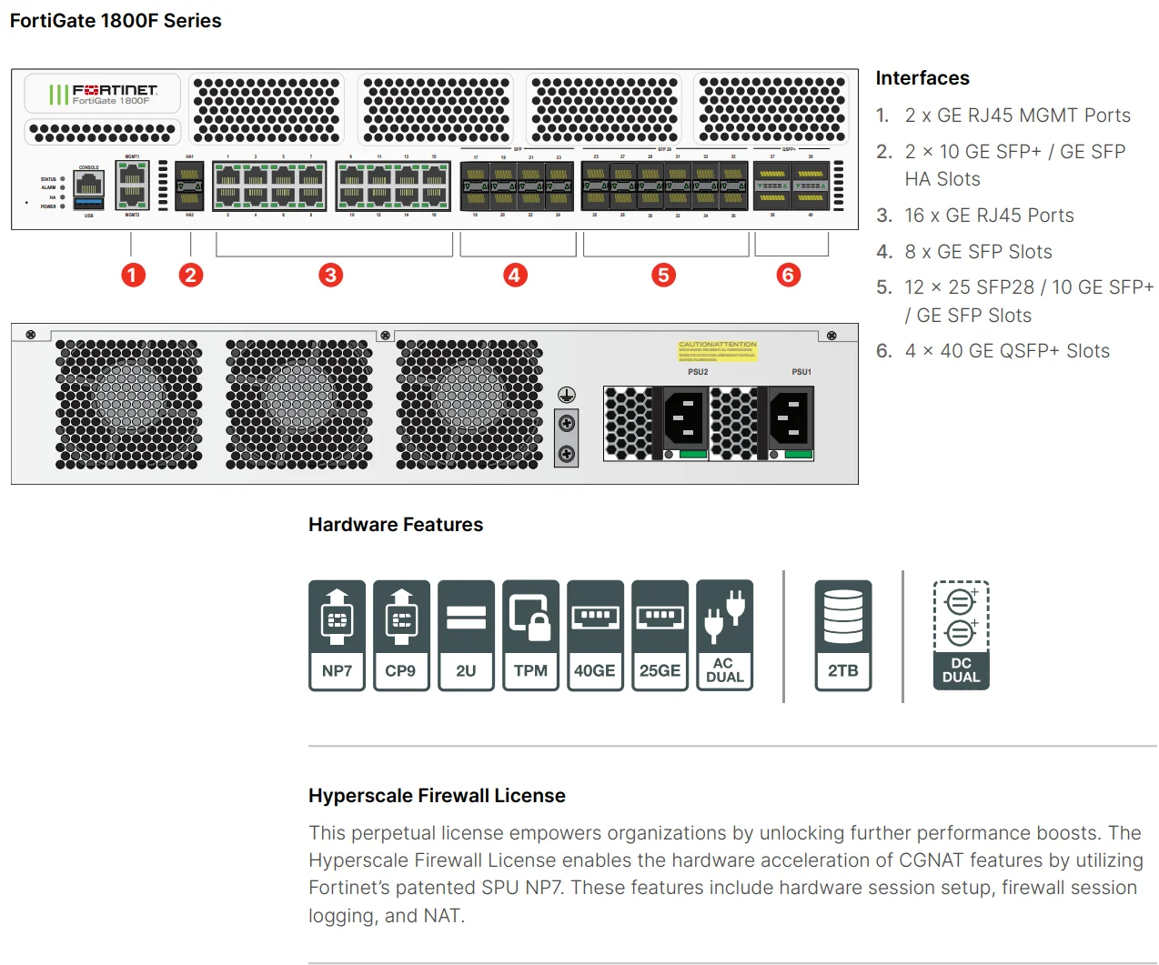This screenshot has height=965, width=1159.
Task: Click the Fortinet logo on the front panel
Action: (x=101, y=93)
